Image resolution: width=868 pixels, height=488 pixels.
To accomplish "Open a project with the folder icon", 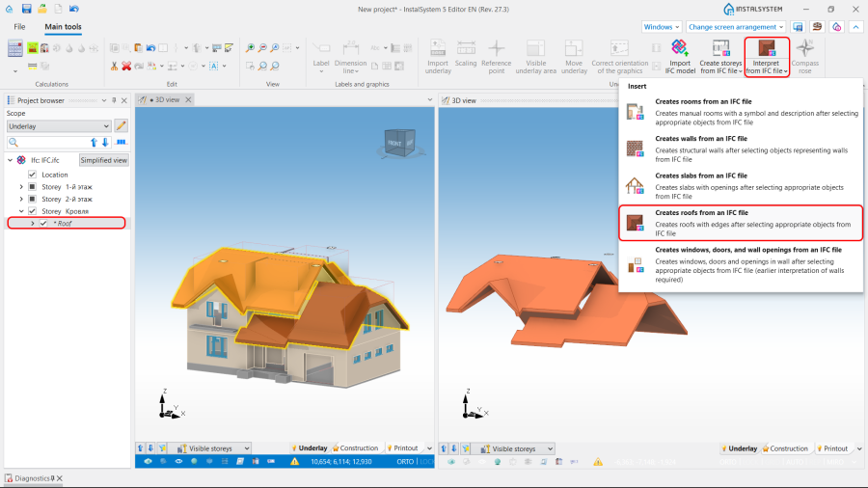I will (x=42, y=9).
